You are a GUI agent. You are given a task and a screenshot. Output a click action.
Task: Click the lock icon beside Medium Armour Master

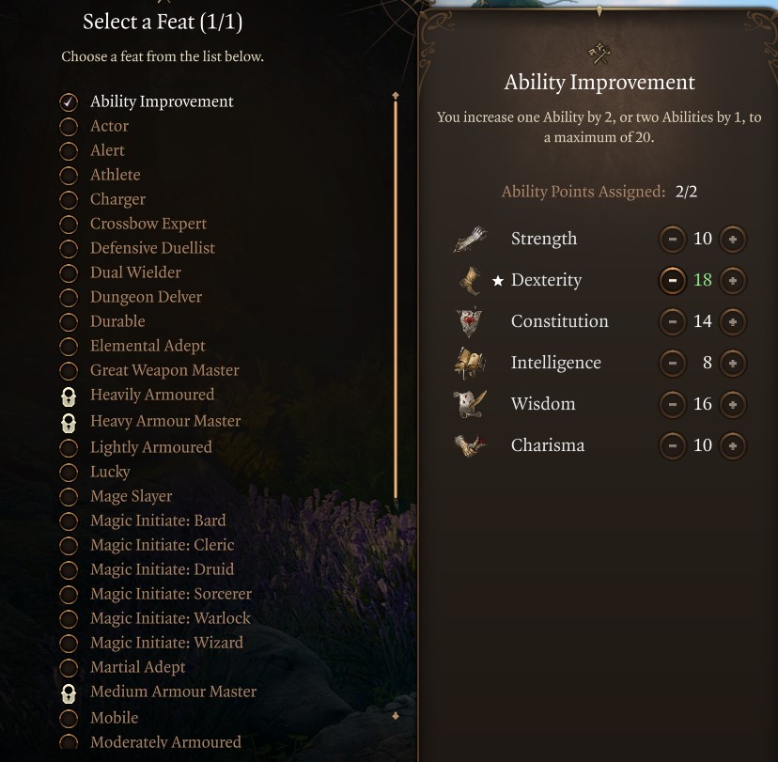(69, 693)
